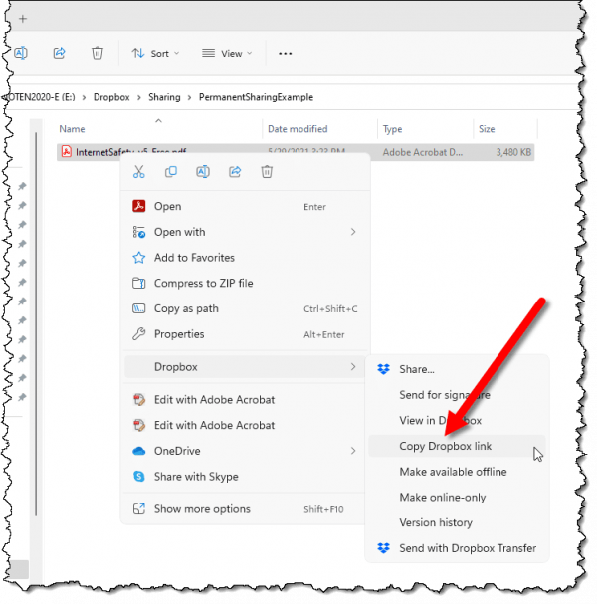Choose Version history

tap(457, 522)
